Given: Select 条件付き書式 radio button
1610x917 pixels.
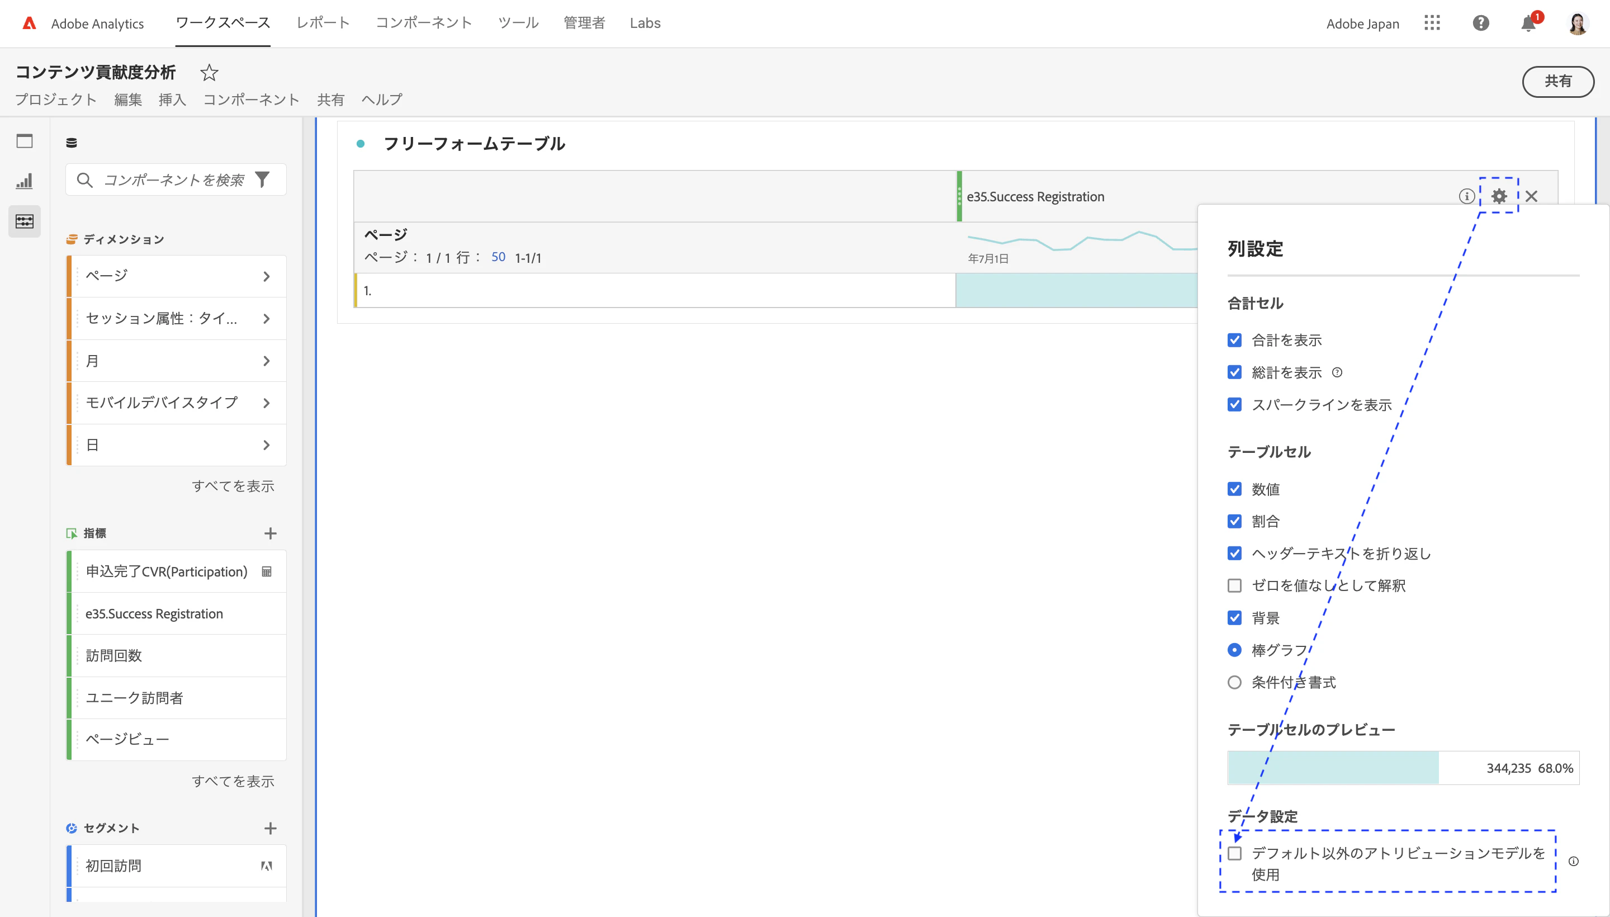Looking at the screenshot, I should pyautogui.click(x=1235, y=682).
